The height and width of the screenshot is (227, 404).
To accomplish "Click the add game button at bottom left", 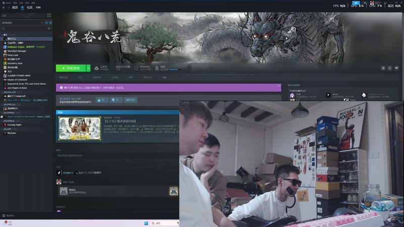I will 9,216.
